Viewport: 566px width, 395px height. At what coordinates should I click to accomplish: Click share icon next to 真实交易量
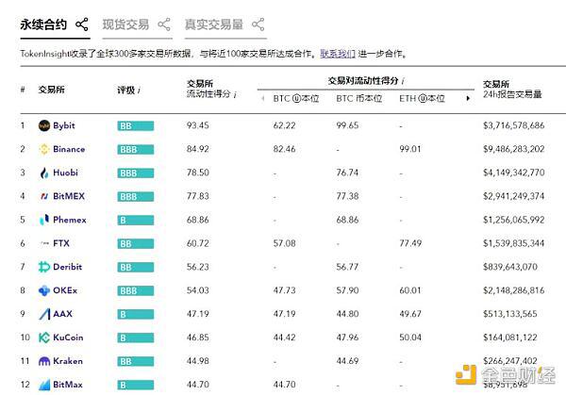[258, 25]
